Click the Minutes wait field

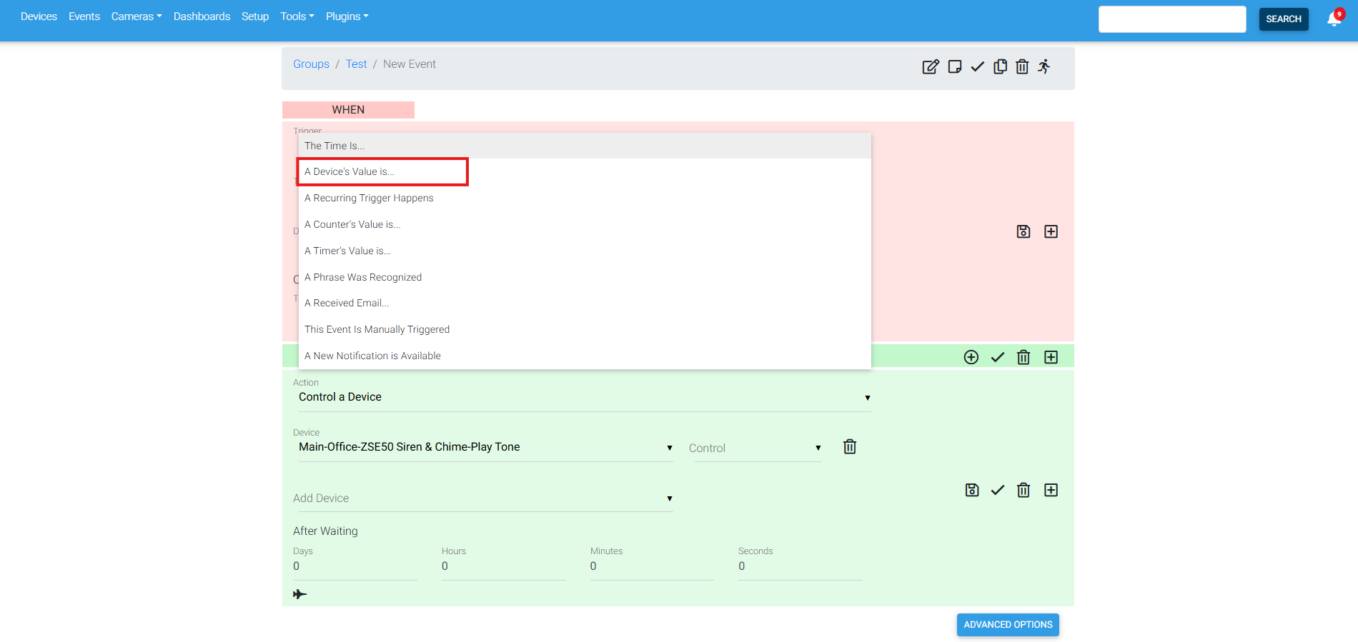(x=652, y=567)
